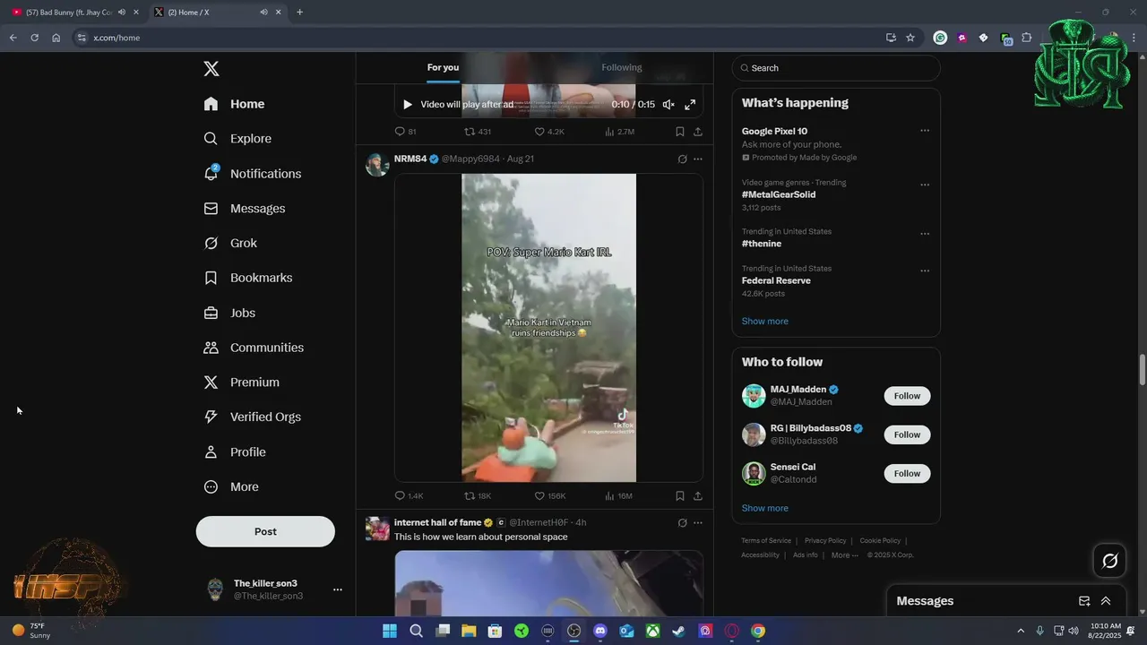The image size is (1147, 645).
Task: Bookmark the NRM84 Mario Kart post
Action: tap(680, 495)
